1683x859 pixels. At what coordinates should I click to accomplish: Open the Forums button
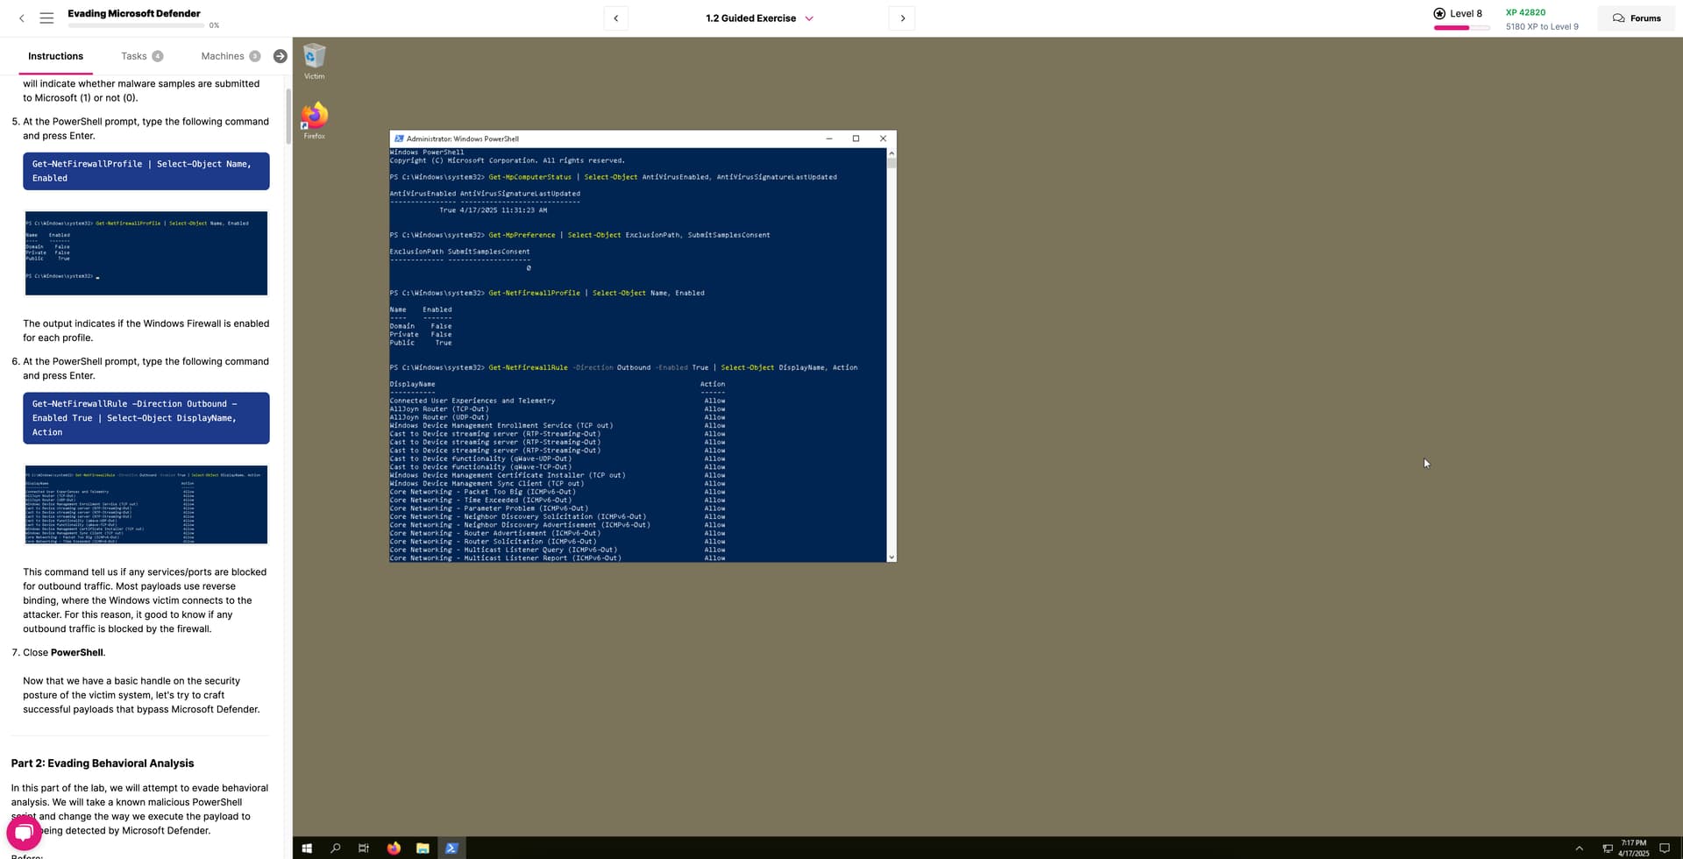pyautogui.click(x=1636, y=18)
